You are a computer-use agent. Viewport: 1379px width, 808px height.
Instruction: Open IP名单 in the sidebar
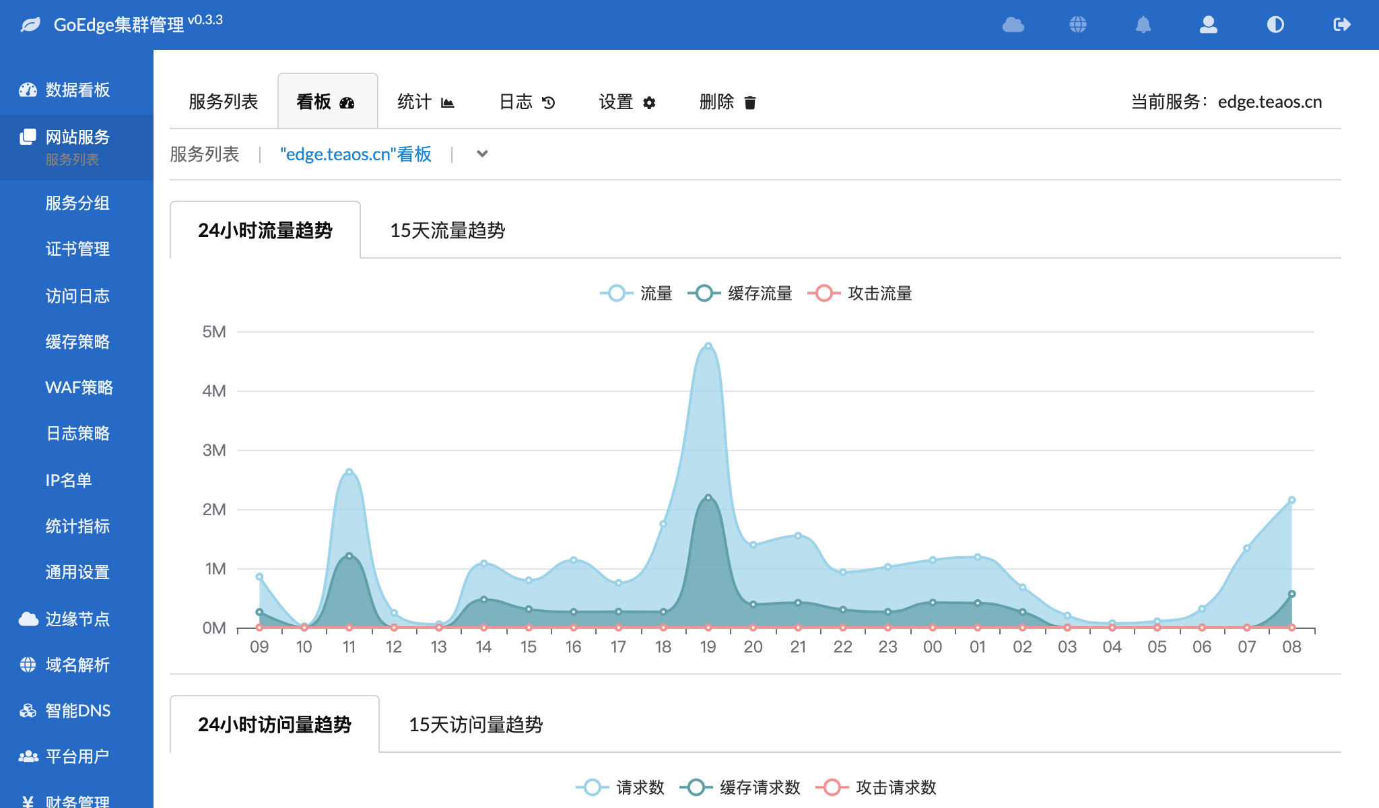77,480
